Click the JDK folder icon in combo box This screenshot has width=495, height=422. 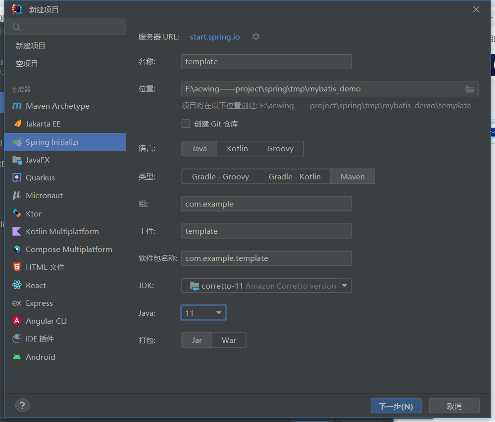click(x=195, y=286)
